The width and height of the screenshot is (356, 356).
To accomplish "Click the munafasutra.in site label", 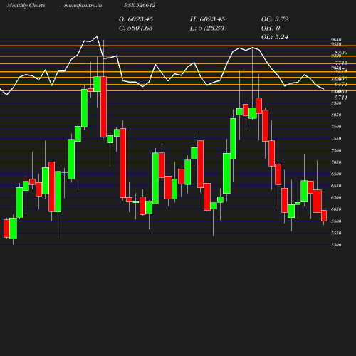I will tap(83, 5).
